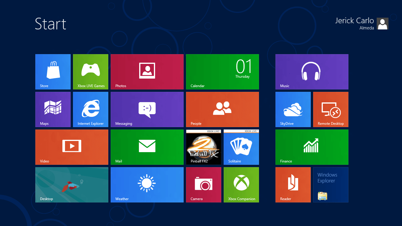Open the People tile

[x=222, y=109]
